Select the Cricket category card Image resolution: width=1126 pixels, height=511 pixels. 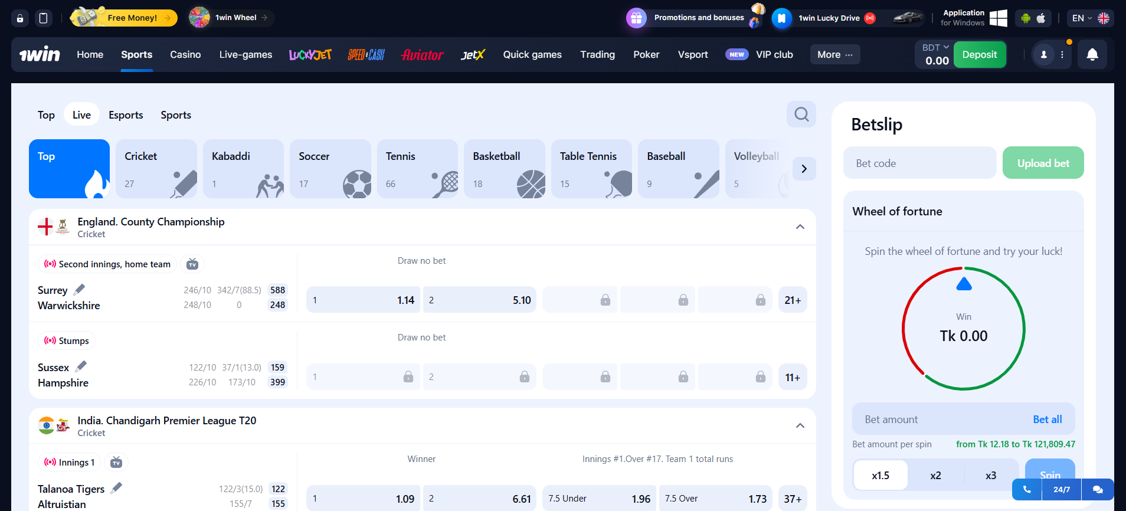click(156, 169)
